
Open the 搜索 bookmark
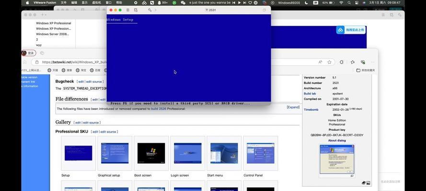pos(67,70)
